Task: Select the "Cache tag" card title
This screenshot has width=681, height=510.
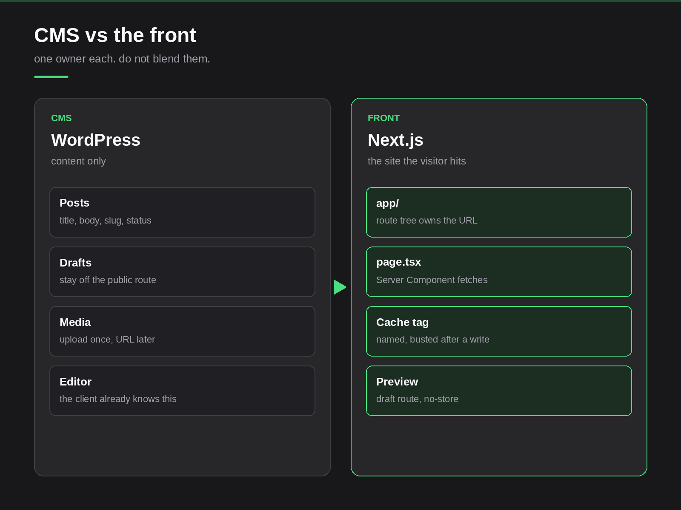Action: [402, 322]
